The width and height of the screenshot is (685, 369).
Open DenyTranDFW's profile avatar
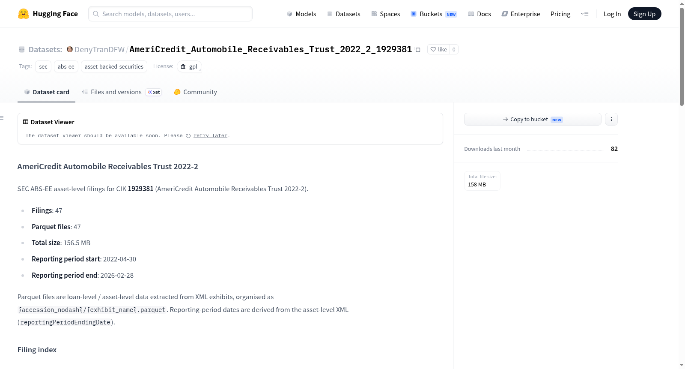click(70, 49)
